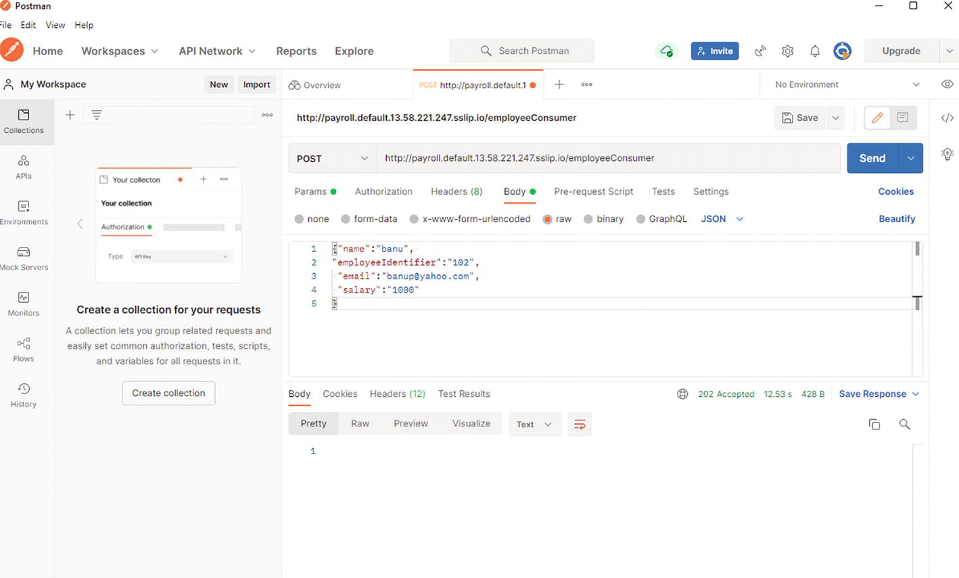Viewport: 959px width, 578px height.
Task: Select the form-data body type
Action: click(369, 219)
